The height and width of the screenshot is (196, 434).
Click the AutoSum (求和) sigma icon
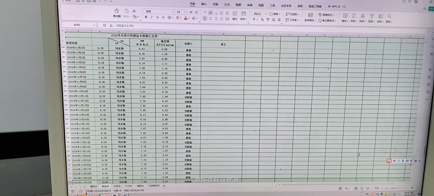[x=354, y=16]
